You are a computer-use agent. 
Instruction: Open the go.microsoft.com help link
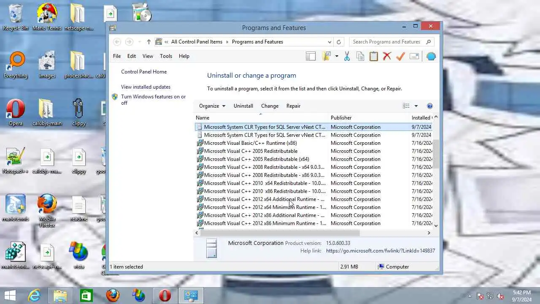coord(380,251)
